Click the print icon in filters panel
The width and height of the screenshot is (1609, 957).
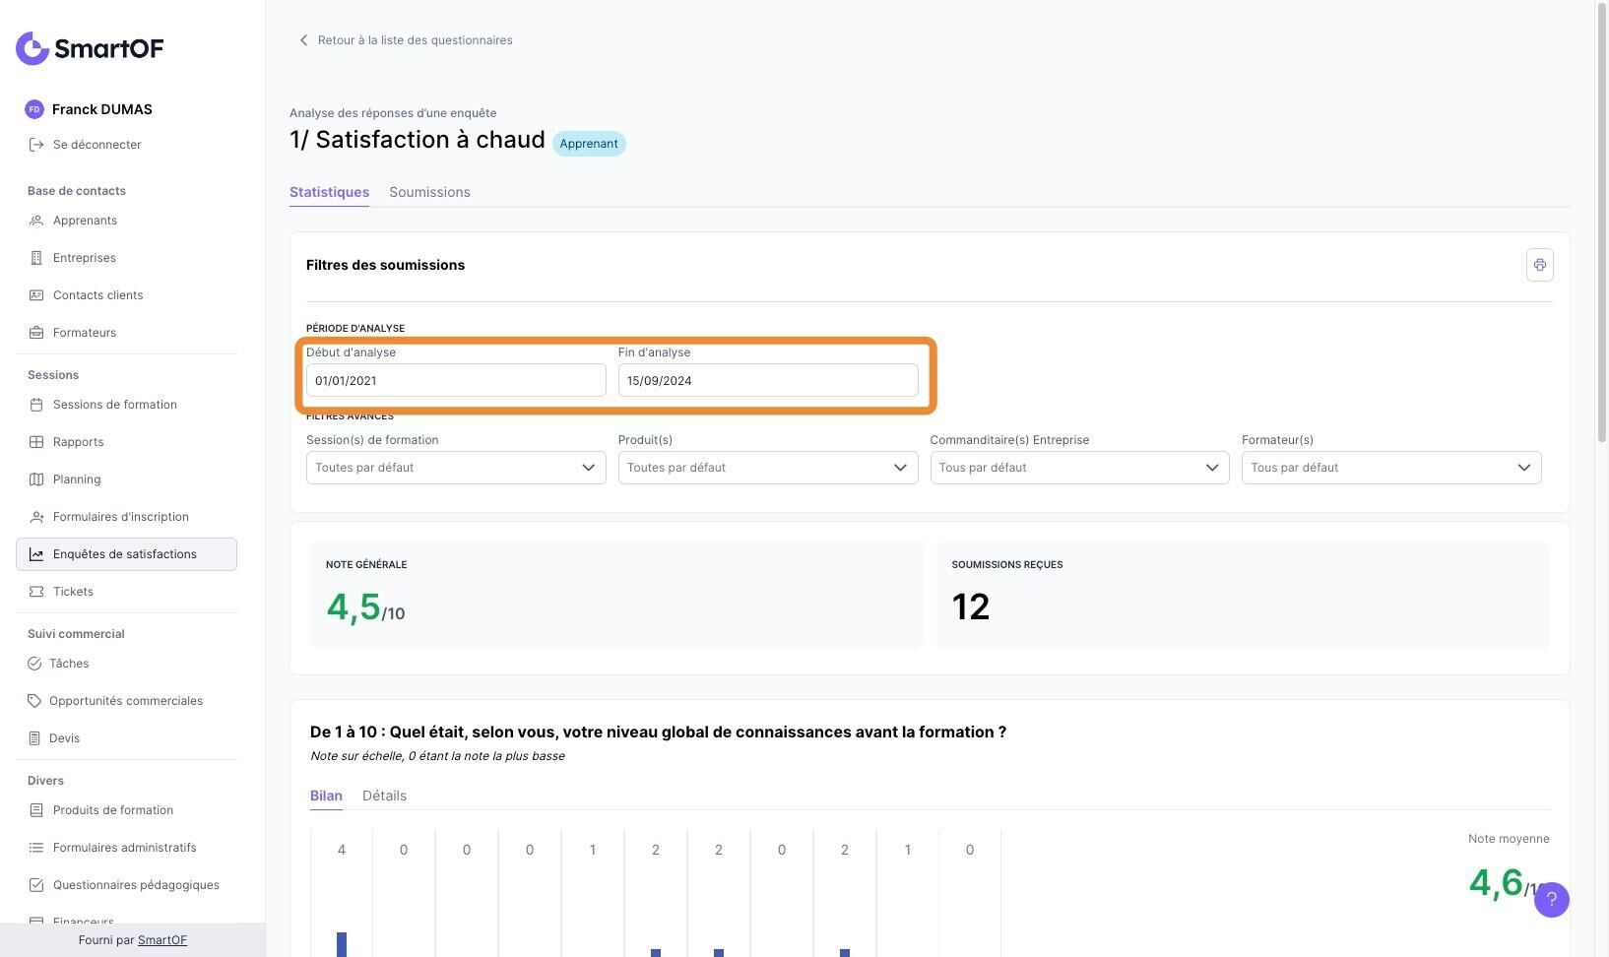(1539, 265)
